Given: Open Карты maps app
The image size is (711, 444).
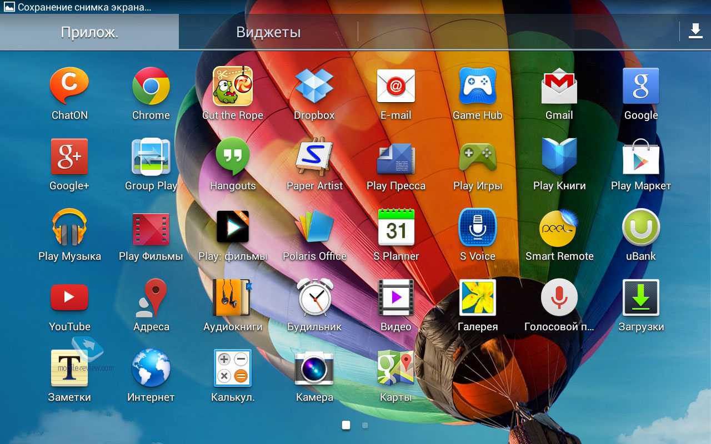Looking at the screenshot, I should [x=396, y=368].
